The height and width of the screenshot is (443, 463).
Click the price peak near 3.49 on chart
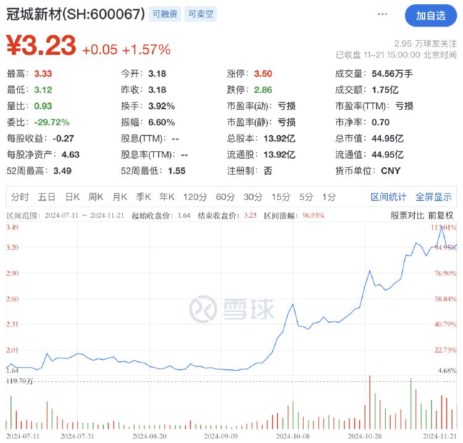point(441,227)
